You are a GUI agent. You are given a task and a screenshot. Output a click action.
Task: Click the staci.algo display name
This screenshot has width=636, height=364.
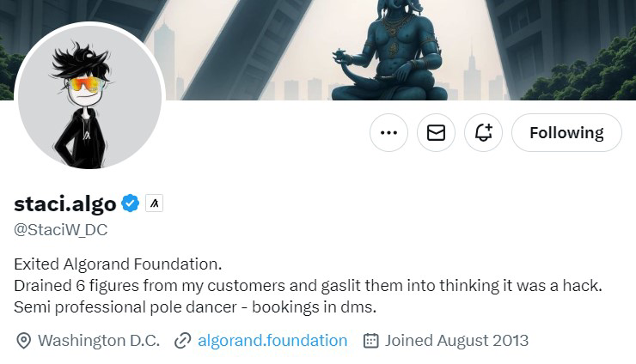[65, 203]
